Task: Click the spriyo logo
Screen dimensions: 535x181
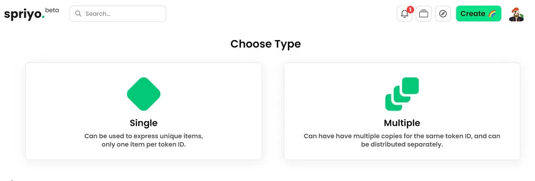Action: click(x=24, y=14)
